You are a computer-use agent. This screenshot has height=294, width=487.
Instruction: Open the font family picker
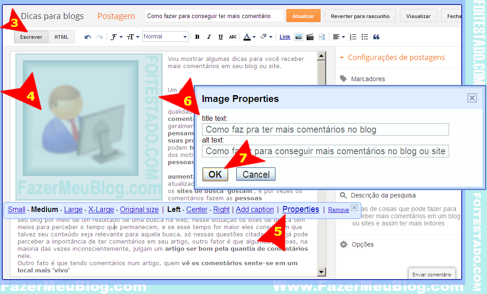pos(116,37)
